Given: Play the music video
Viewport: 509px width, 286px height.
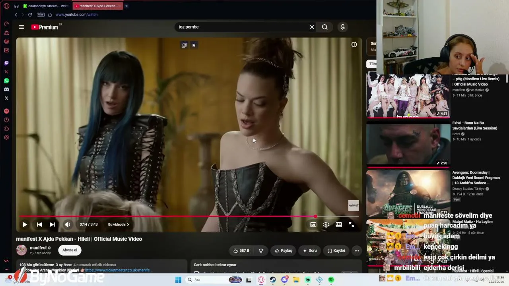Looking at the screenshot, I should coord(25,224).
